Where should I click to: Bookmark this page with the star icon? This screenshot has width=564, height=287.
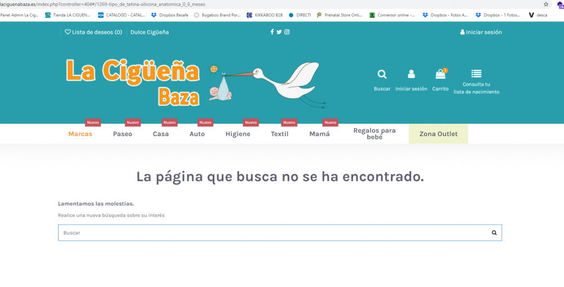point(546,5)
